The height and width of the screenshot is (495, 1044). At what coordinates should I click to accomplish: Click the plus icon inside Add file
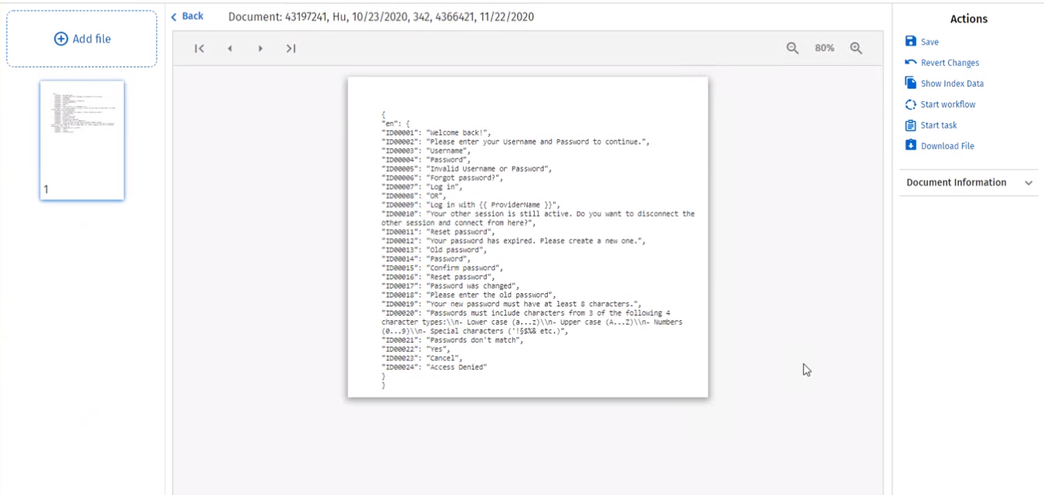[61, 39]
